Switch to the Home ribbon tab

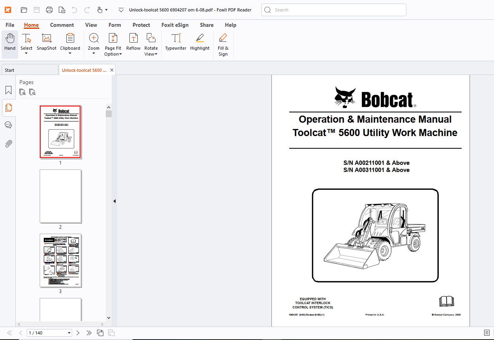pos(31,25)
